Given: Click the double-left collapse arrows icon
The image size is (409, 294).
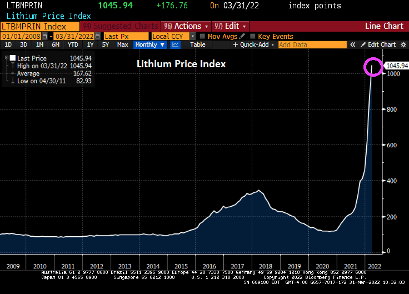Looking at the screenshot, I should 352,44.
